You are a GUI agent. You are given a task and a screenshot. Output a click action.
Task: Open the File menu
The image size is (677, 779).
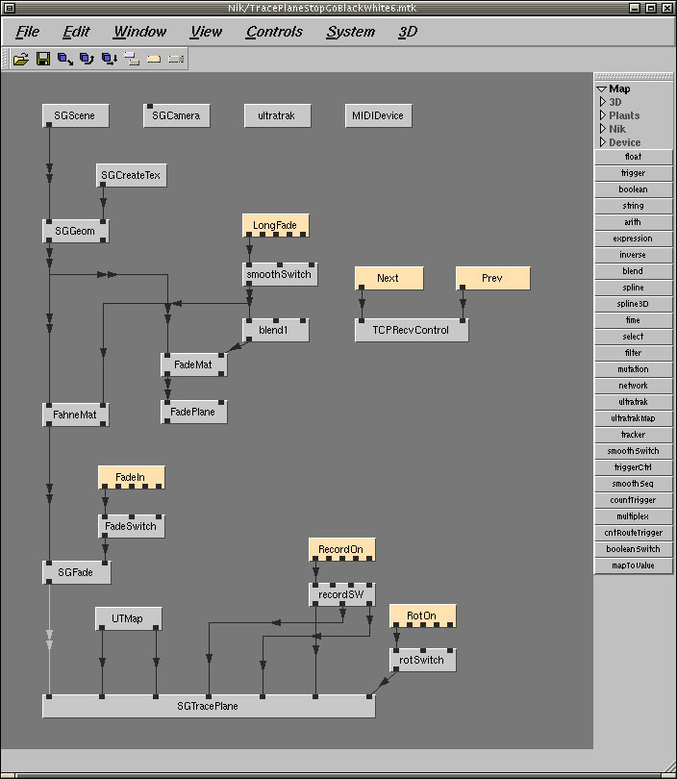28,32
